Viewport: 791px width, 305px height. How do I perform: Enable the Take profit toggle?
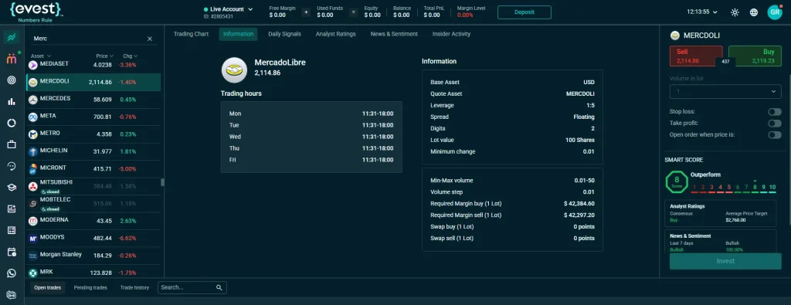774,123
